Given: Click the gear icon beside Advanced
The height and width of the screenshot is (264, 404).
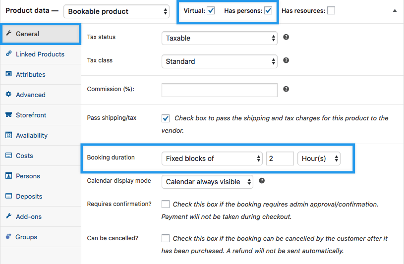Looking at the screenshot, I should pos(9,95).
